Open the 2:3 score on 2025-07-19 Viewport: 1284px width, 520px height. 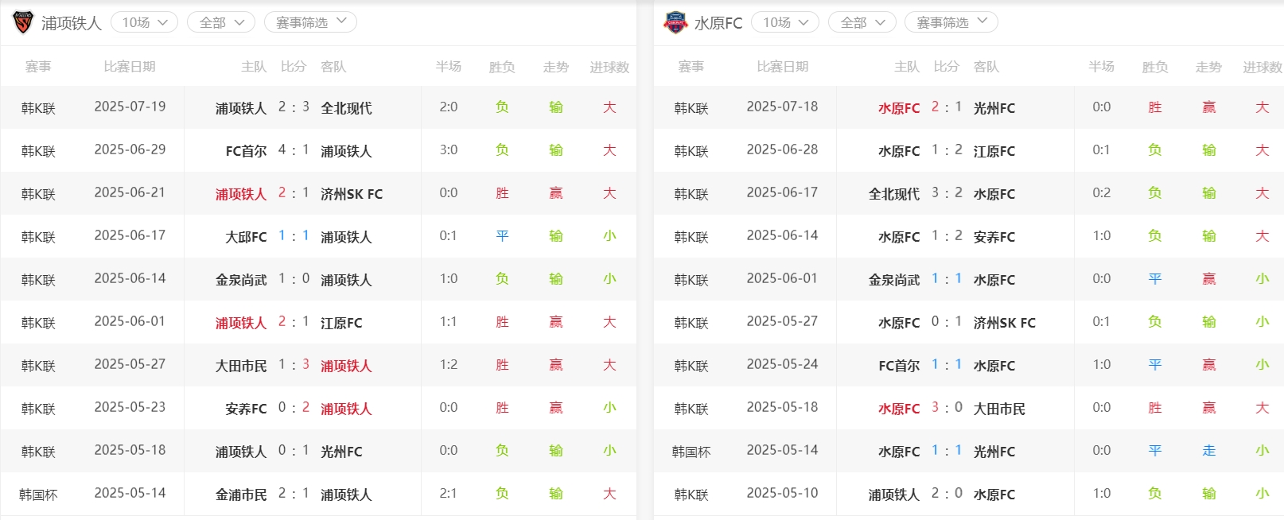294,107
